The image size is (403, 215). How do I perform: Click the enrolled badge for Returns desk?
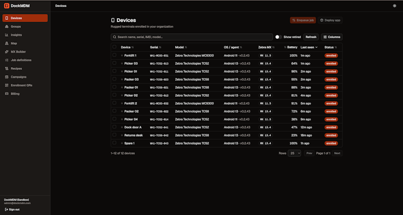tap(331, 135)
